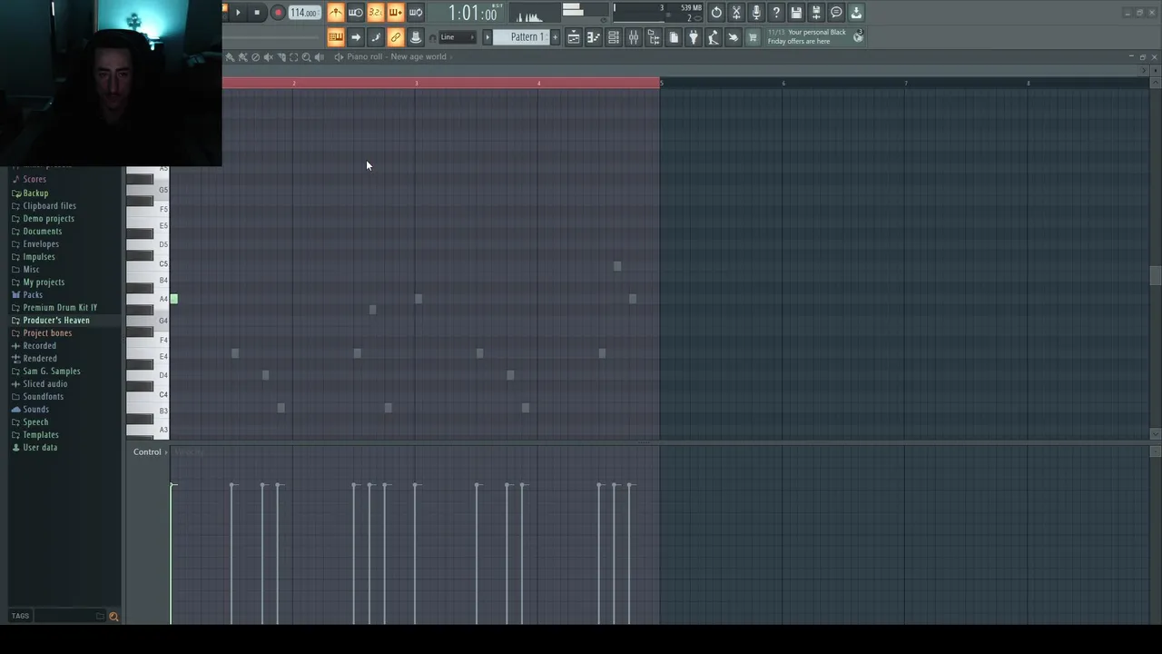The height and width of the screenshot is (654, 1162).
Task: Click the save-as new version icon
Action: pyautogui.click(x=816, y=13)
